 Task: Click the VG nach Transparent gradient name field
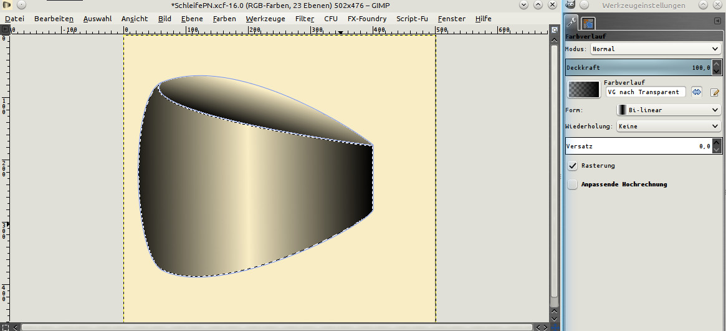click(x=645, y=92)
